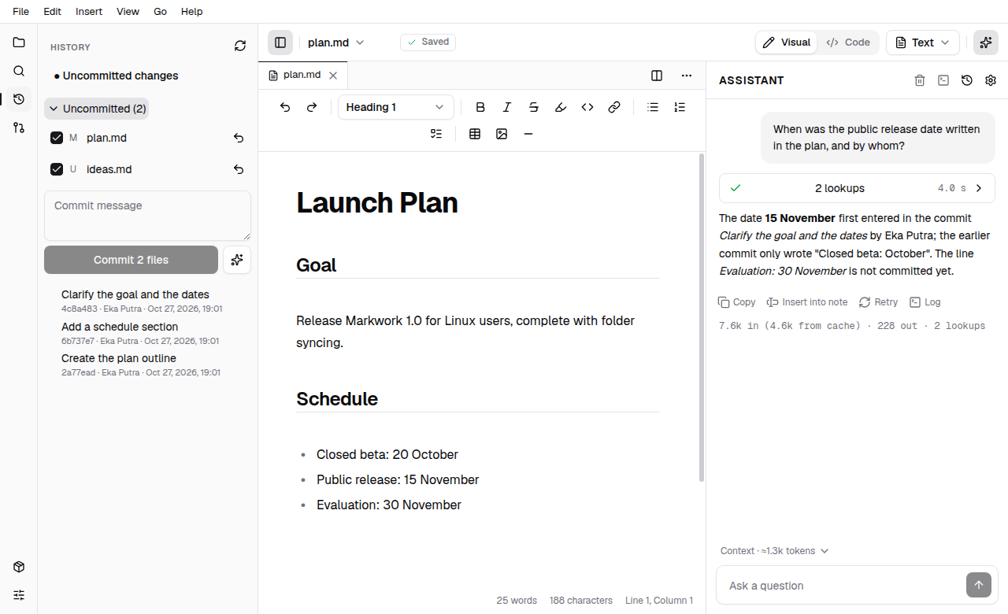Open the settings sliders icon in sidebar

click(19, 595)
